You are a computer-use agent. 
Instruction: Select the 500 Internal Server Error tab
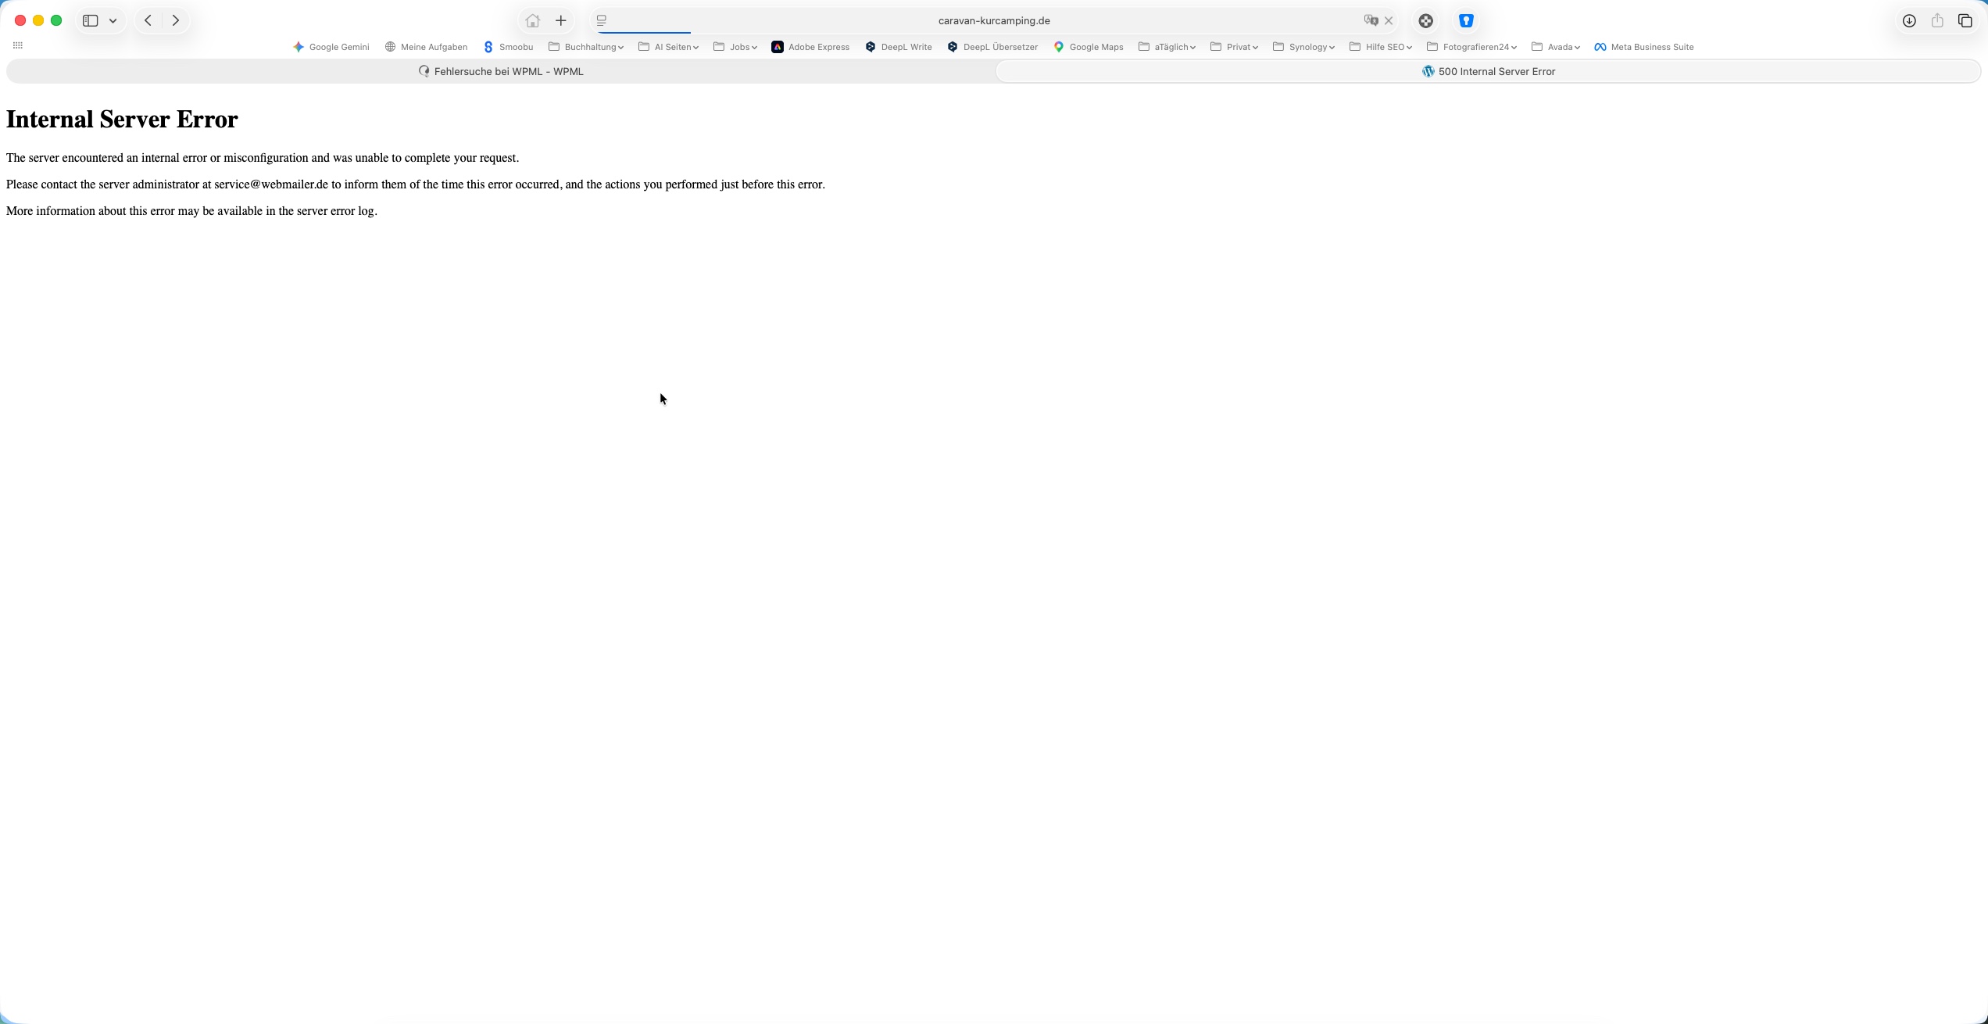1488,71
